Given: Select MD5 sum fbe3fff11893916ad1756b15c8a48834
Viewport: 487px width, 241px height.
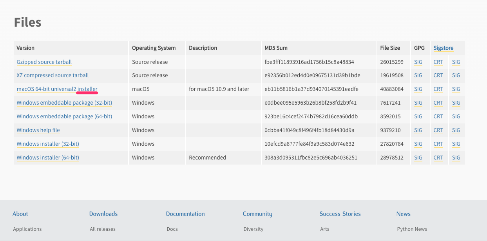Looking at the screenshot, I should click(310, 62).
